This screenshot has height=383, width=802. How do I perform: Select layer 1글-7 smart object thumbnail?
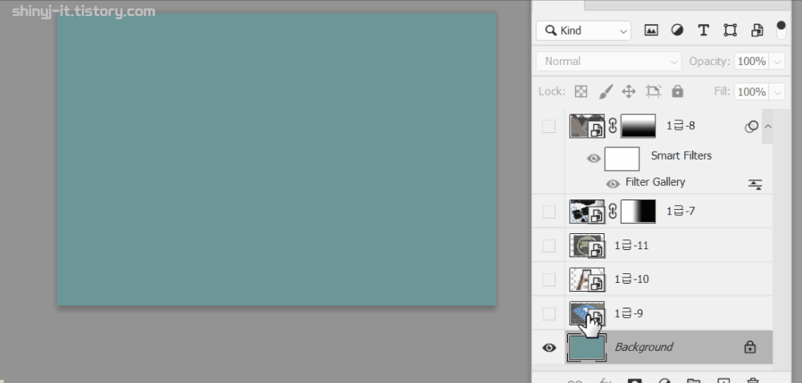click(x=587, y=212)
